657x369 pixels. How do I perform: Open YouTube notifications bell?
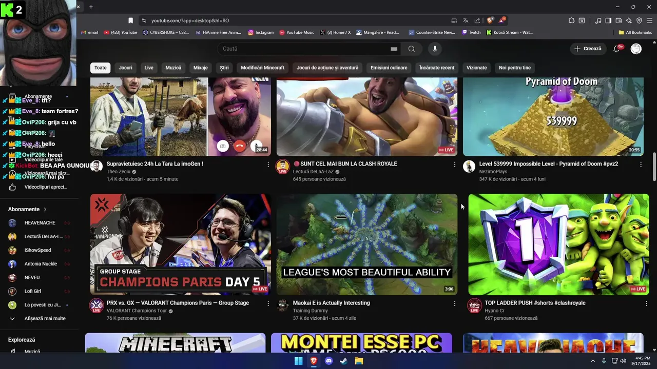[616, 49]
